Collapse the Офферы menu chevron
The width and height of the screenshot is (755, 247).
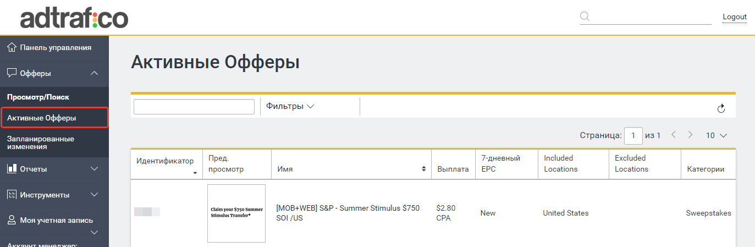(x=94, y=73)
